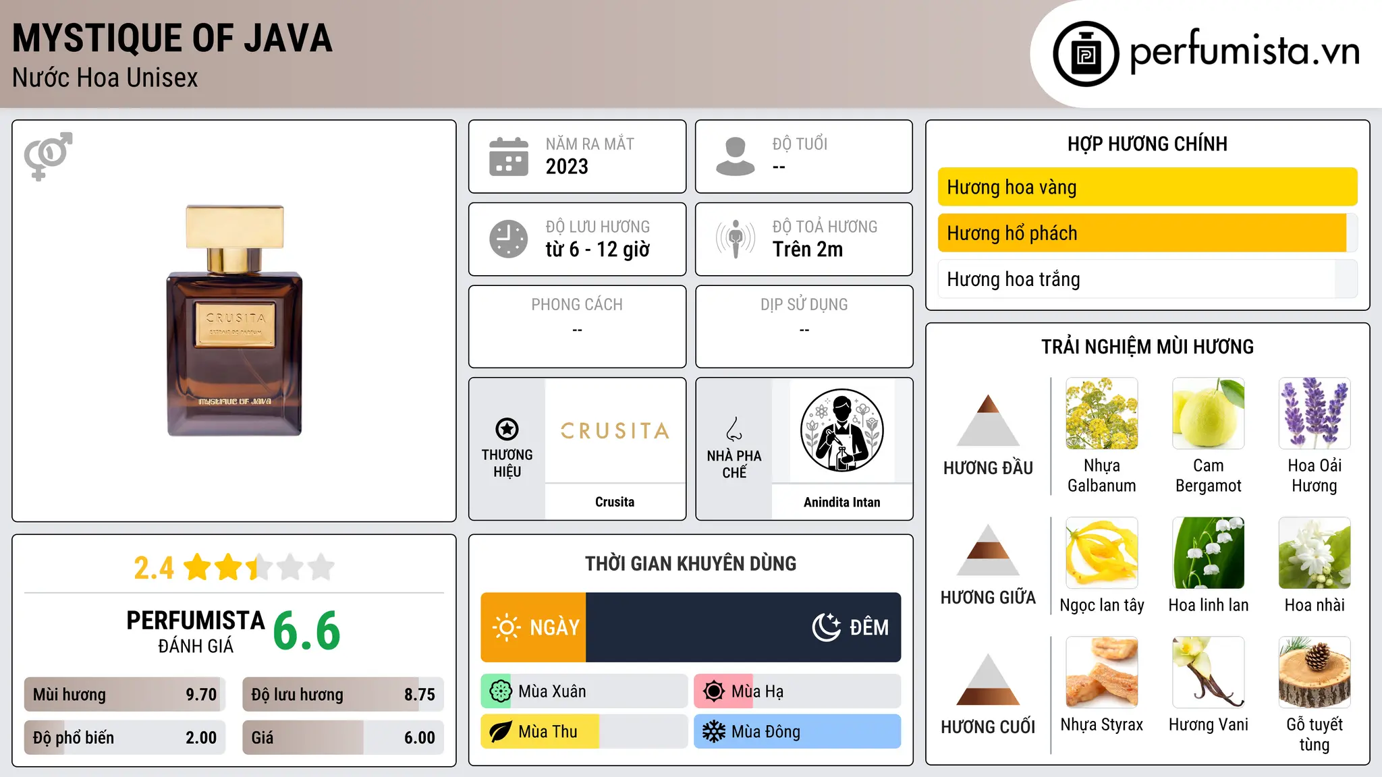Open the Gỗ tuyết tùng cedar image
Screen dimensions: 1382x777
pos(1315,672)
